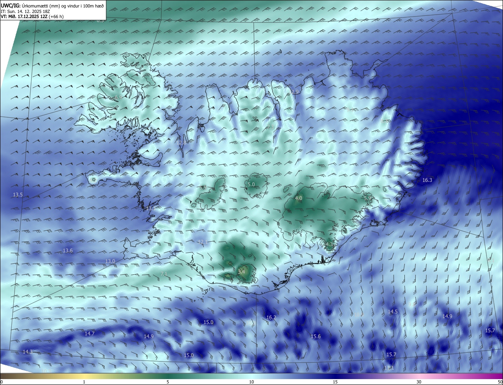Click the brown low end of the color bar
Screen dimensions: 503x385
pyautogui.click(x=6, y=376)
